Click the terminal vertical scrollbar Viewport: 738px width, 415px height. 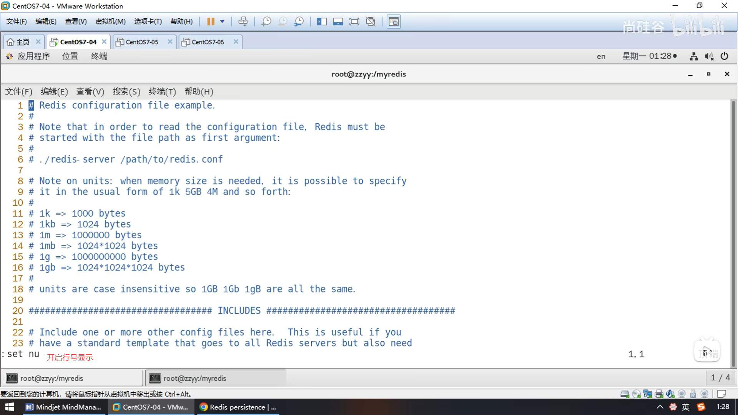click(x=733, y=231)
